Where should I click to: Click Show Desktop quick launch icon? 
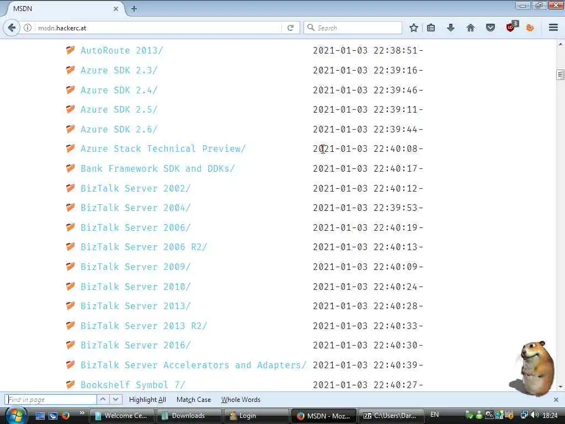40,416
